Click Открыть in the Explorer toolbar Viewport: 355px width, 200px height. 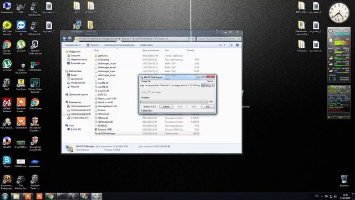pos(93,45)
